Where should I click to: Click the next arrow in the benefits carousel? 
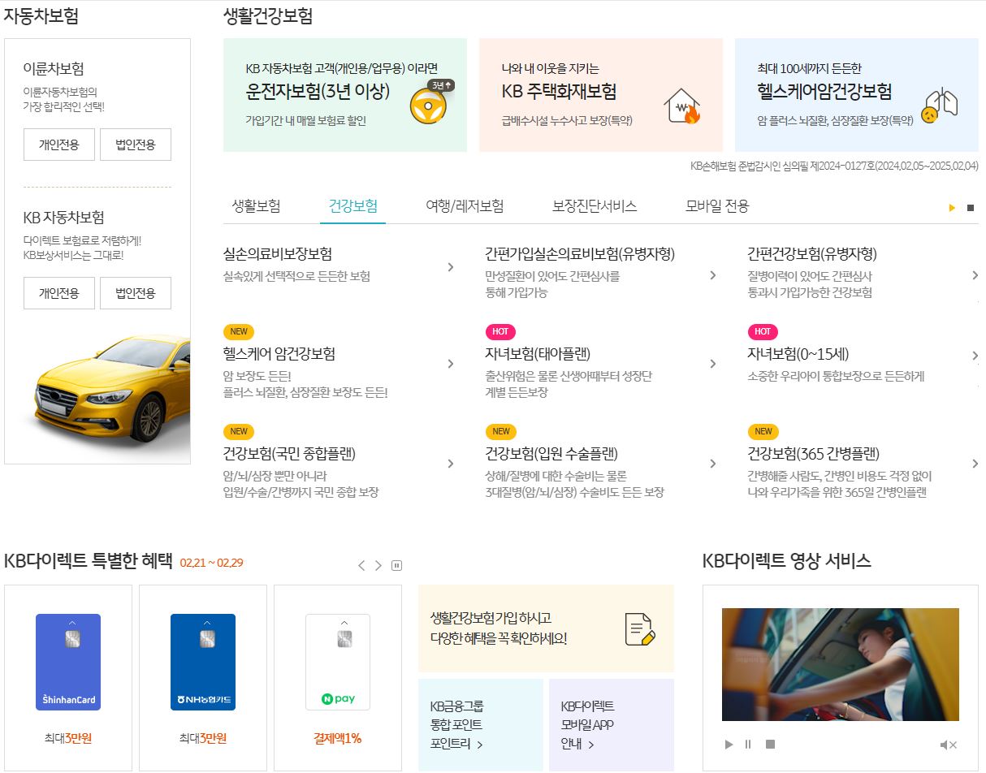click(378, 565)
